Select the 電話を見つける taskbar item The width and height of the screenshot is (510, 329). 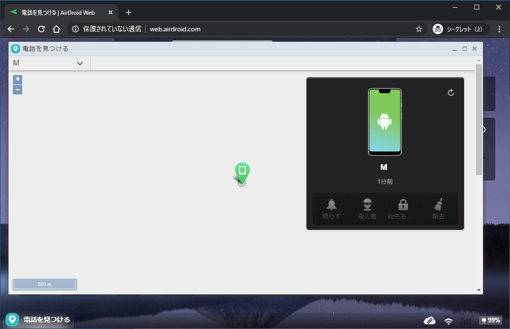tap(39, 320)
